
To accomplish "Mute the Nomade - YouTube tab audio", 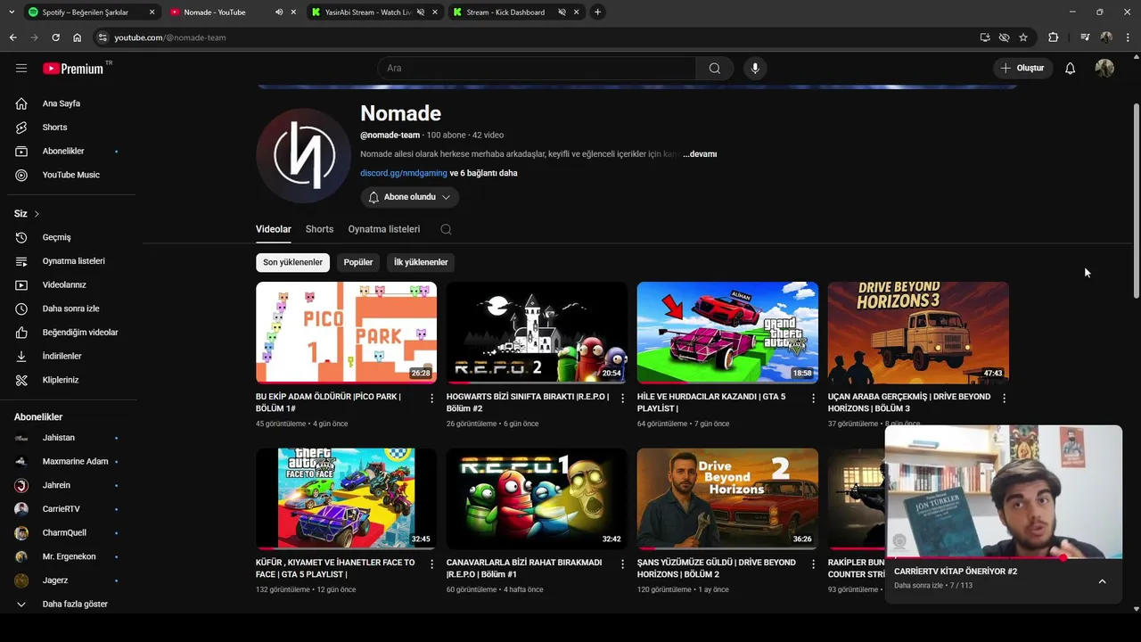I will [279, 12].
